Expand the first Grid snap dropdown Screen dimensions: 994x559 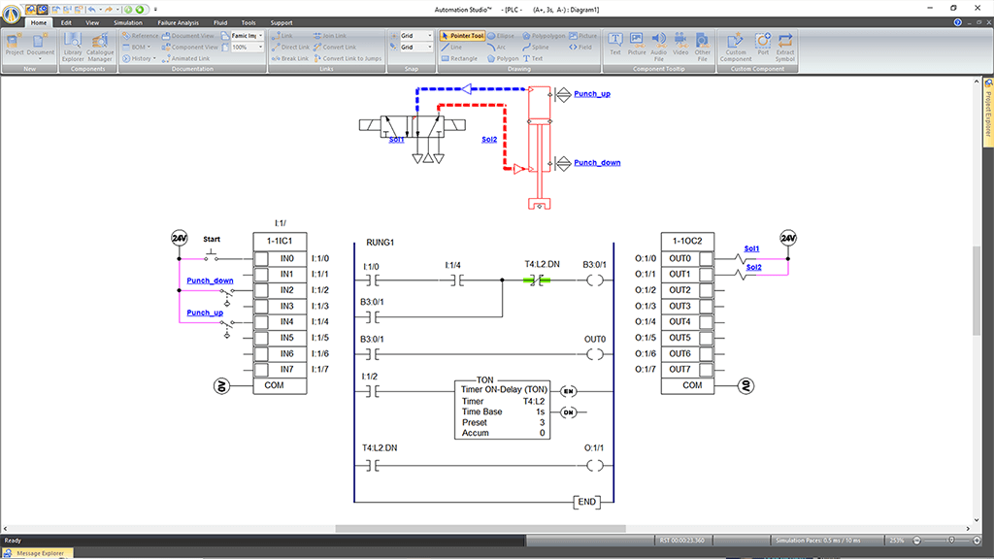432,36
